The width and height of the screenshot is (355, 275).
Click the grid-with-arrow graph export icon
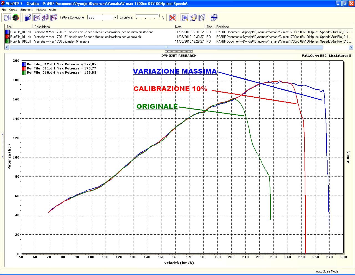28,17
